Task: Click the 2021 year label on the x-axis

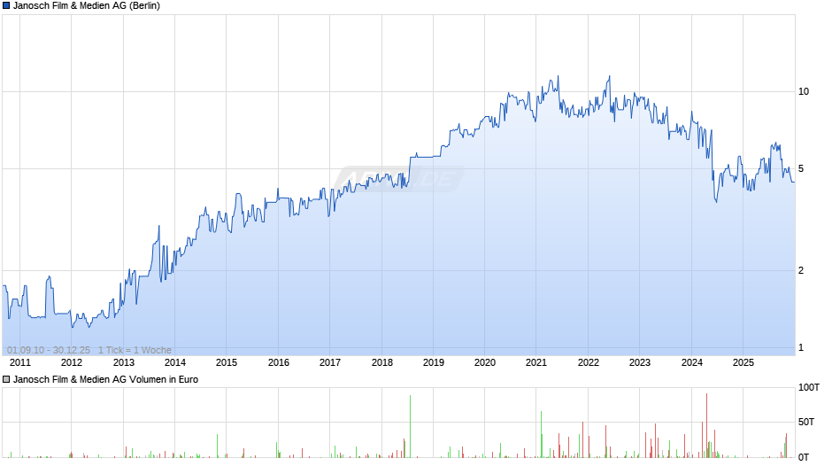Action: coord(536,362)
